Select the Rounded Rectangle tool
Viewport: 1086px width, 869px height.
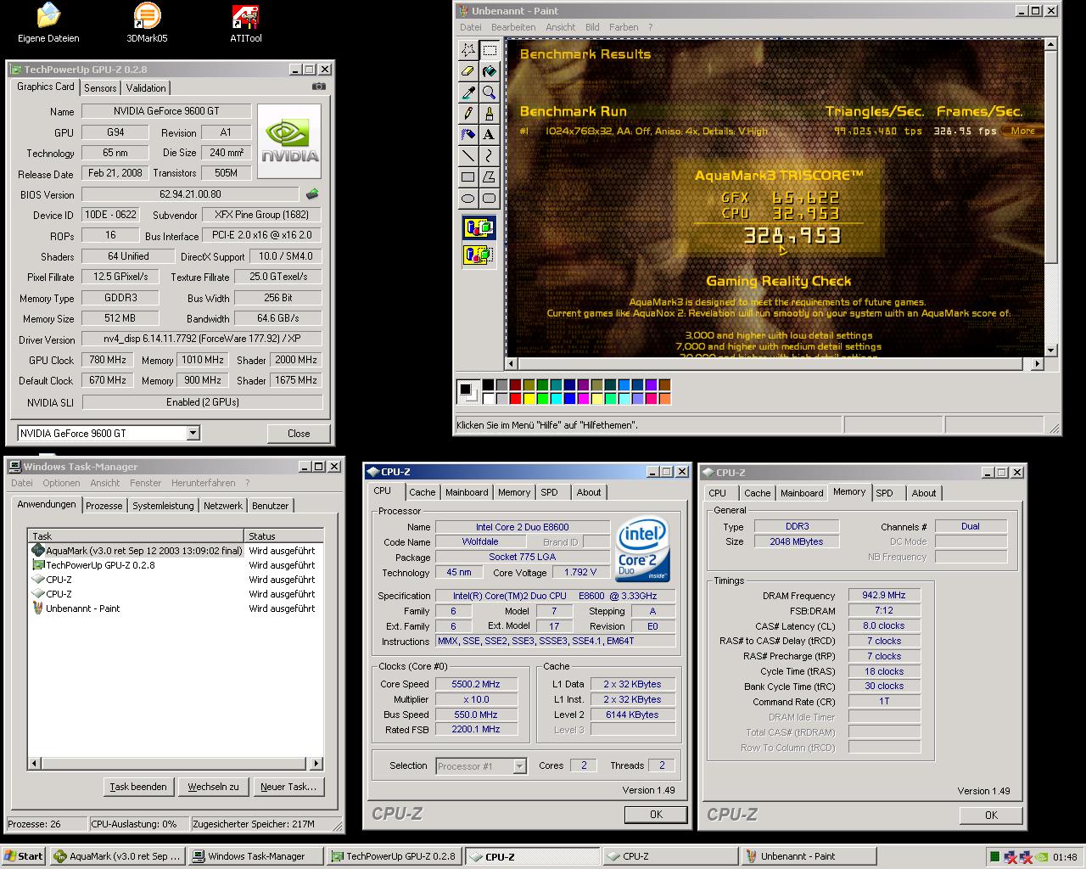(x=490, y=198)
